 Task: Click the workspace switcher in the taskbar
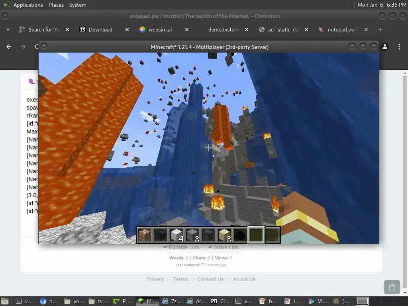[x=362, y=301]
